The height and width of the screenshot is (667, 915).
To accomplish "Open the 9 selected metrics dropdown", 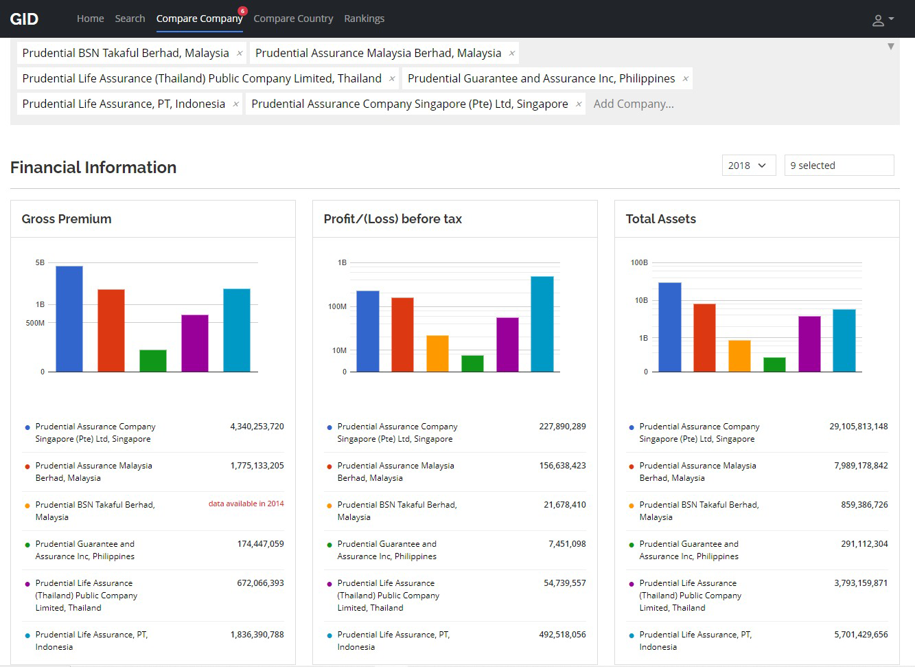I will [x=839, y=166].
